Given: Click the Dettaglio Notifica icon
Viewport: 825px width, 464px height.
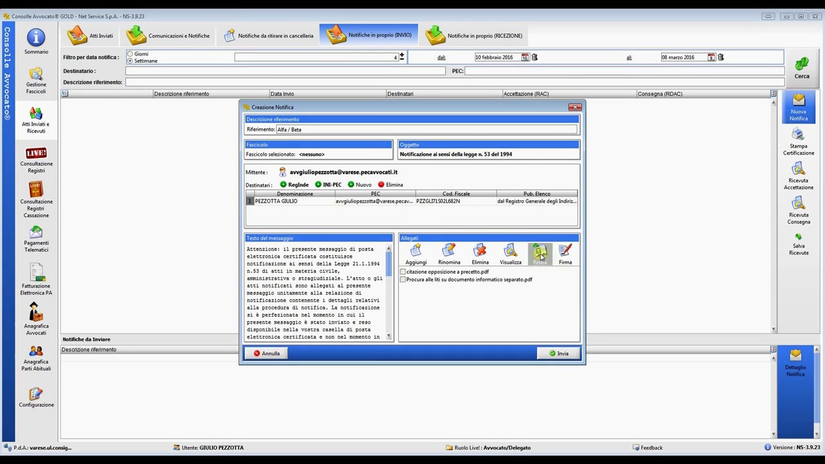Looking at the screenshot, I should [795, 363].
